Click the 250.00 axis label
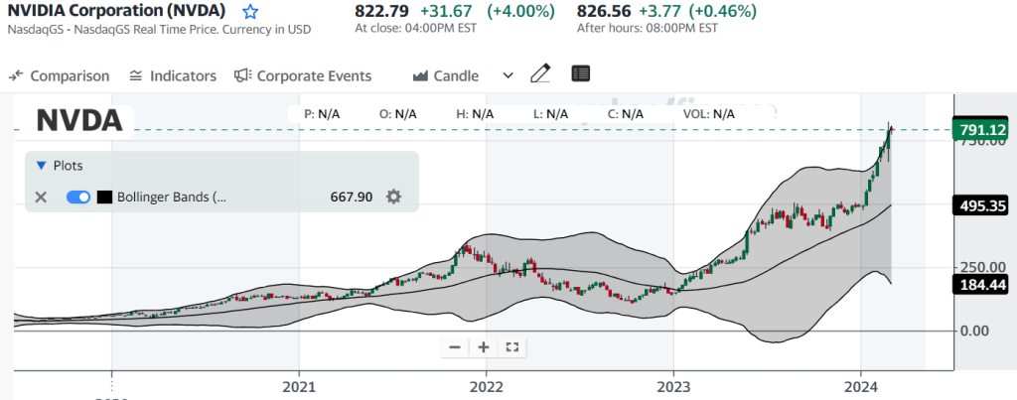This screenshot has height=400, width=1017. 980,267
